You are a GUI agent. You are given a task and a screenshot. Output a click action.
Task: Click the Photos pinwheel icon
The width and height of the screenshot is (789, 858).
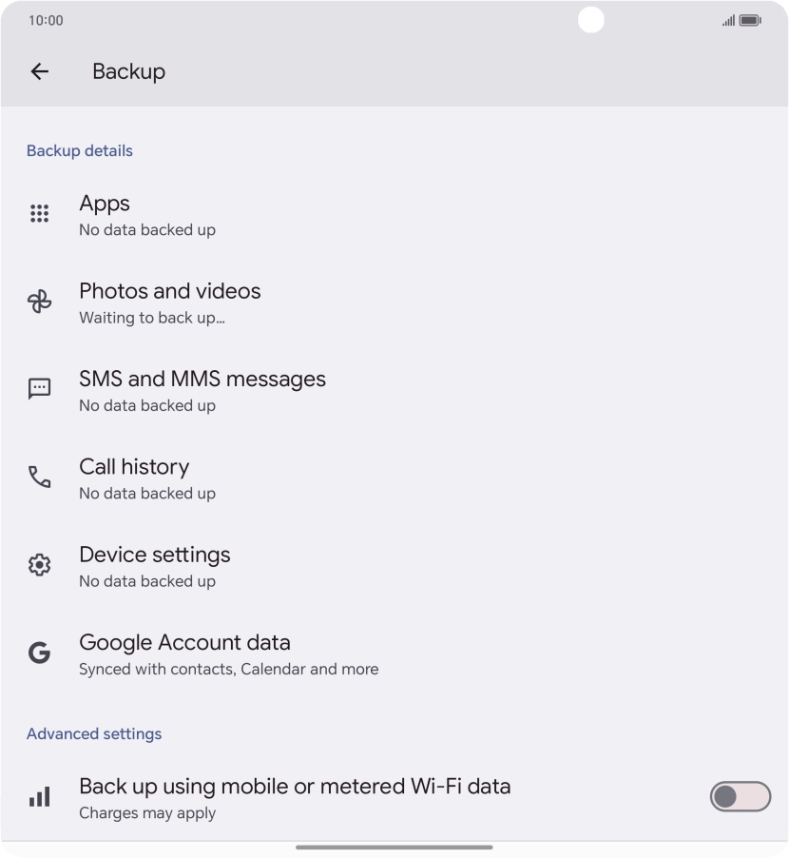[x=39, y=302]
